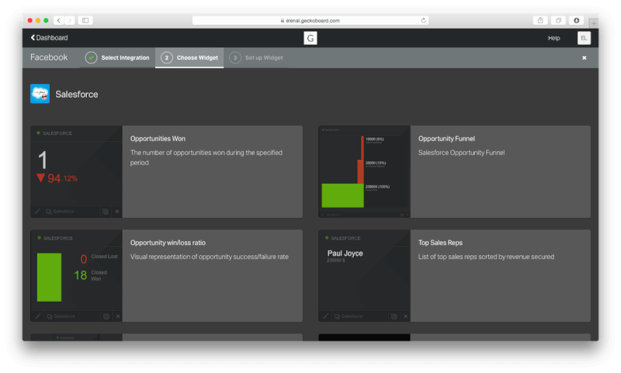Select the Opportunity win/loss ratio widget

point(166,276)
